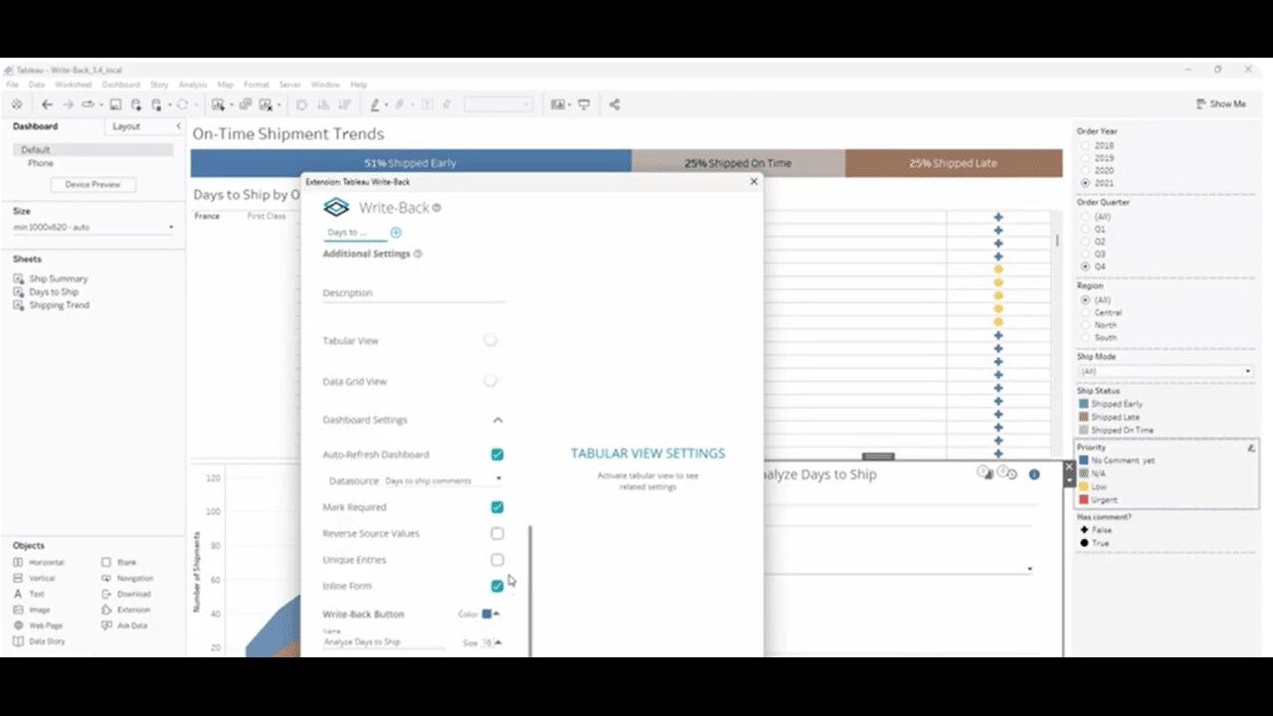Click the Undo back arrow in toolbar
1273x716 pixels.
point(47,104)
